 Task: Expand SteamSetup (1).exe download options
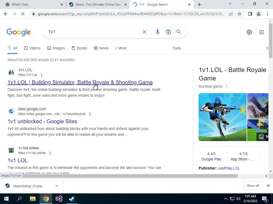(57, 186)
